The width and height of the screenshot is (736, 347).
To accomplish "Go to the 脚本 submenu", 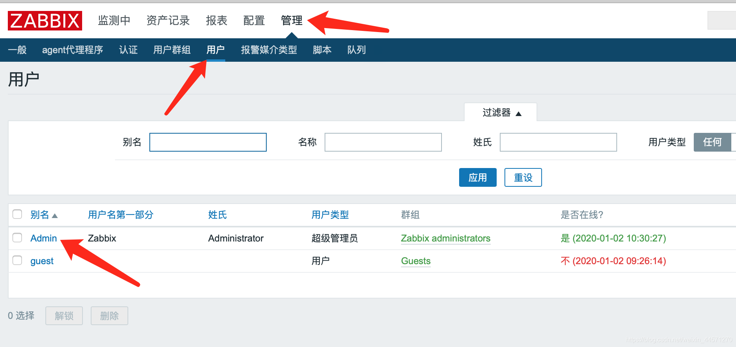I will [x=322, y=50].
